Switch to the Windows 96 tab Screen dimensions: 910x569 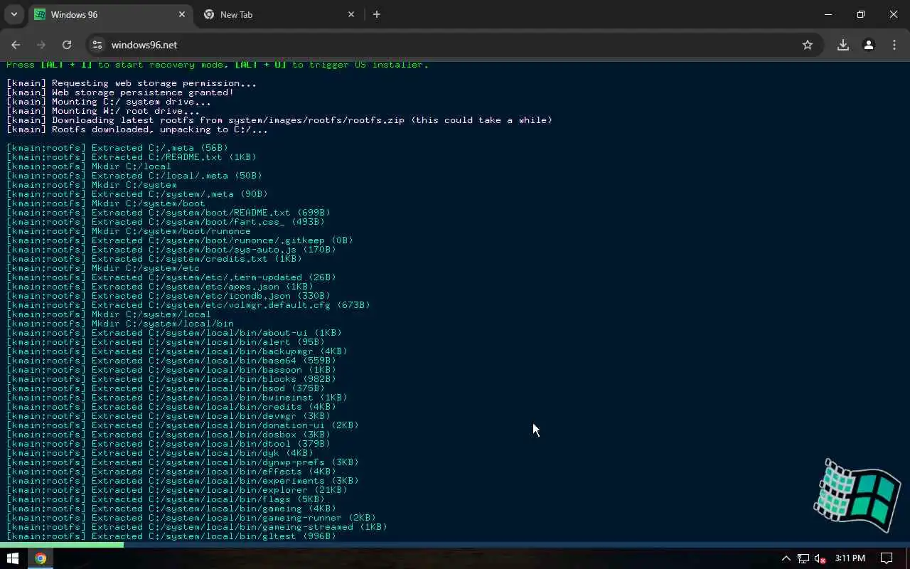[110, 14]
